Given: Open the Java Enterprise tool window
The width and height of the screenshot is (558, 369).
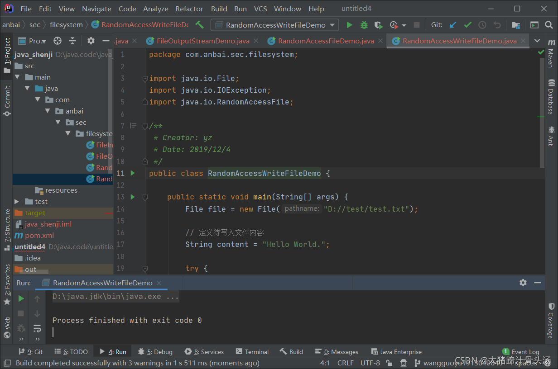Looking at the screenshot, I should pyautogui.click(x=396, y=352).
